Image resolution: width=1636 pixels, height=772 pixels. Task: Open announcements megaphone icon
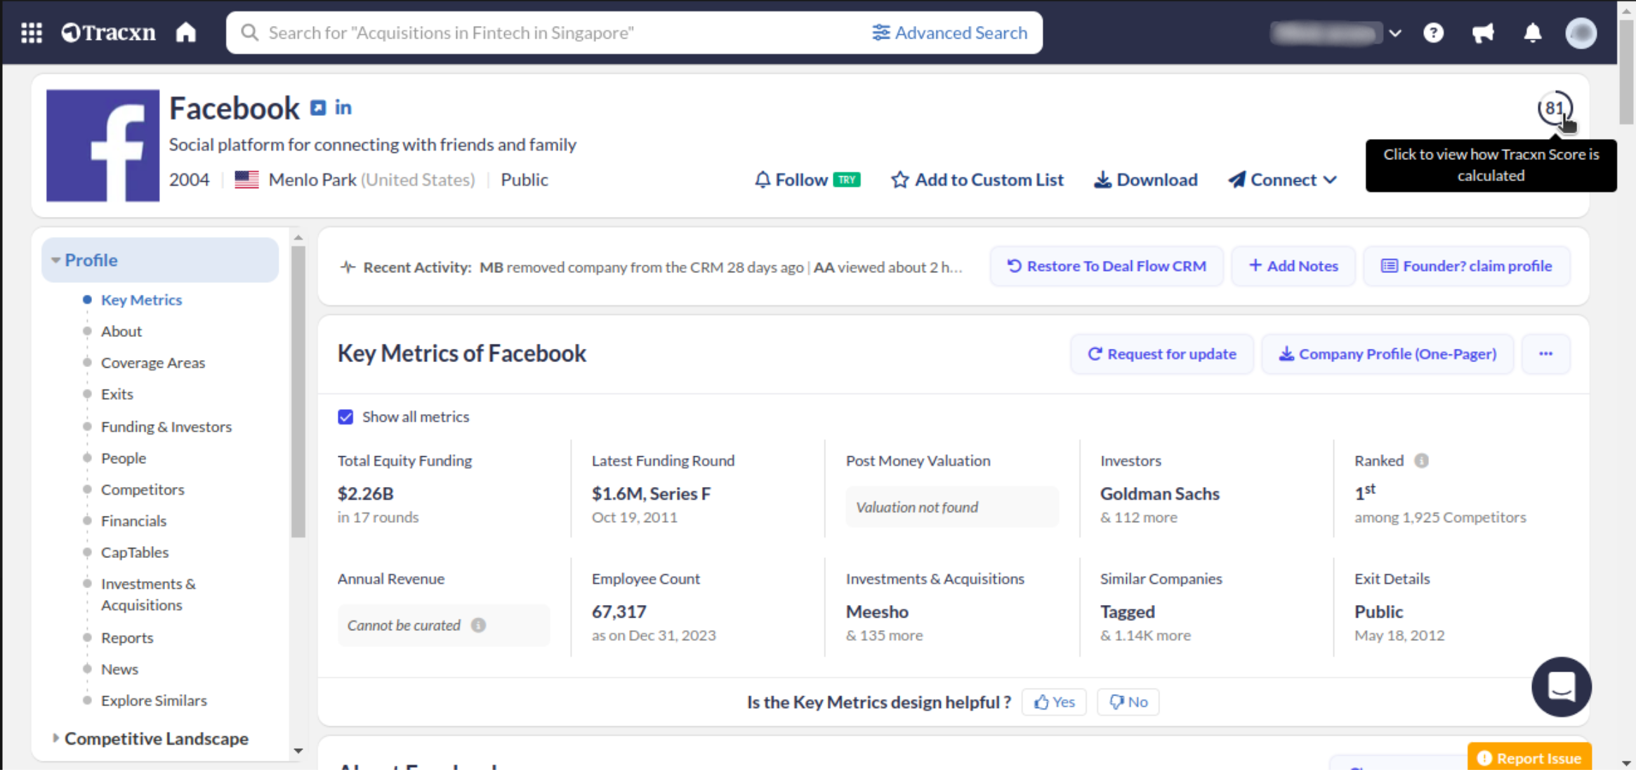(x=1483, y=33)
